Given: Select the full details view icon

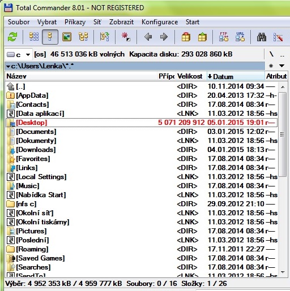Looking at the screenshot, I should coord(50,37).
